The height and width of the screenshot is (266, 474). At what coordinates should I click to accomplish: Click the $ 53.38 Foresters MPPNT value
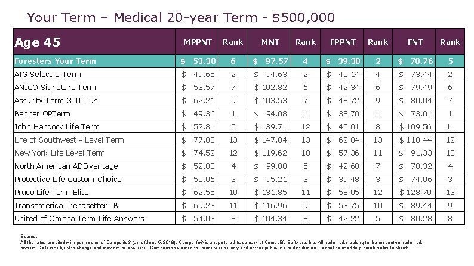point(197,61)
